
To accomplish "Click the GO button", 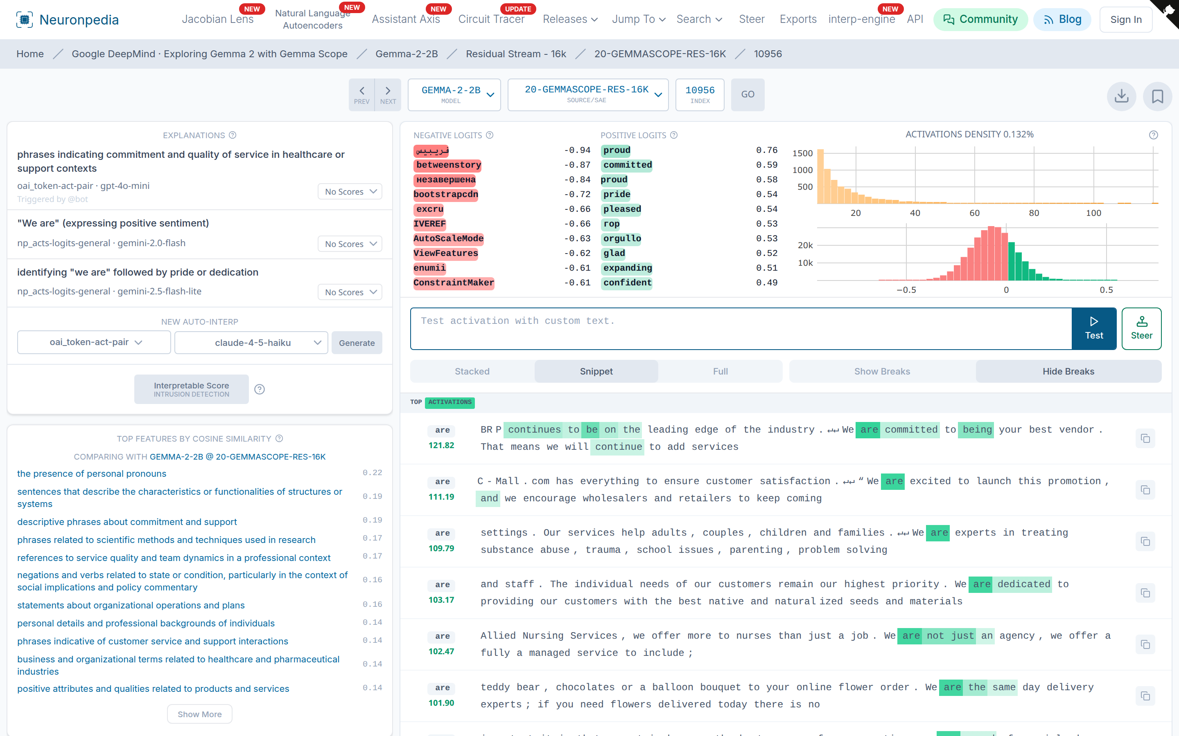I will (748, 94).
